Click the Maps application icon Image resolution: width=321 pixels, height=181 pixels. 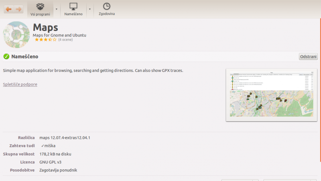point(16,35)
